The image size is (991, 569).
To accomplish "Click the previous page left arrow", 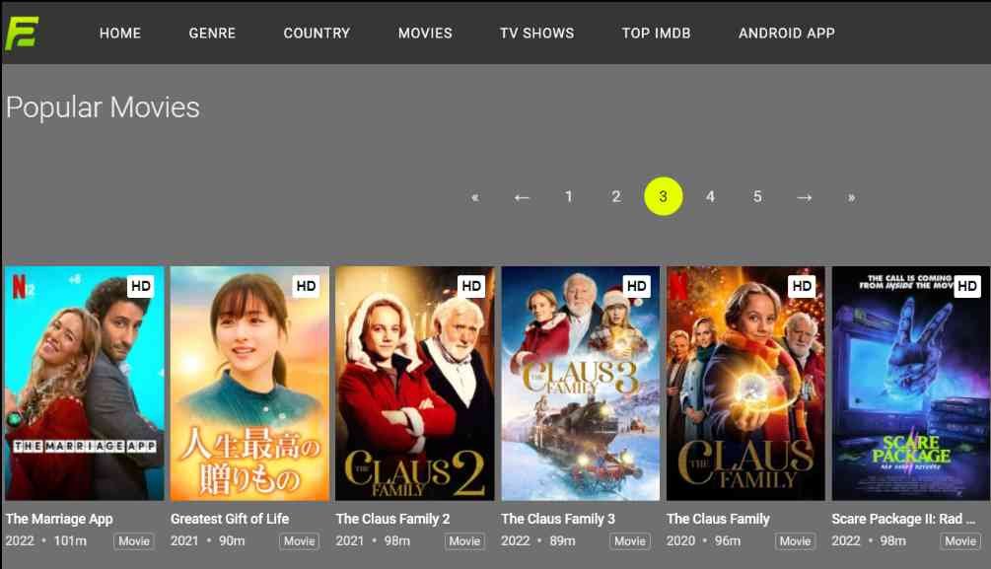I will [522, 197].
